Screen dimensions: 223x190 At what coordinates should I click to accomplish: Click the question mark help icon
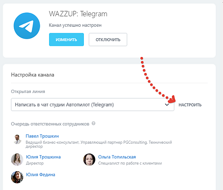94,123
